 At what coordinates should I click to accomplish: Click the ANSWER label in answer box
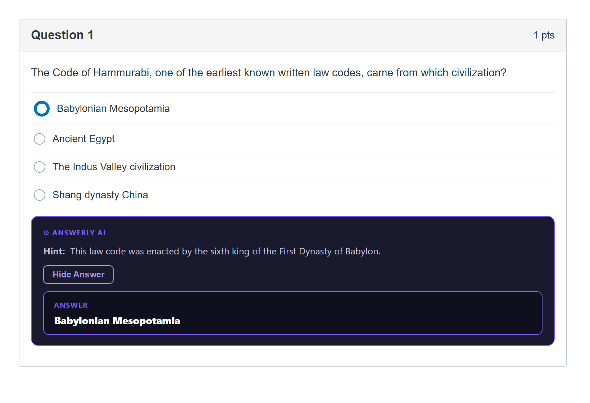(71, 305)
